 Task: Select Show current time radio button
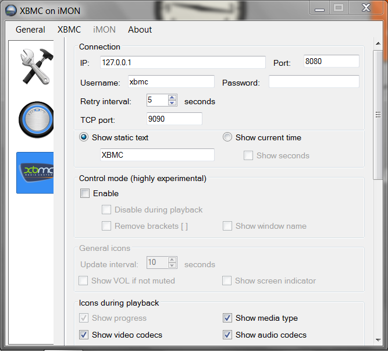click(x=227, y=137)
